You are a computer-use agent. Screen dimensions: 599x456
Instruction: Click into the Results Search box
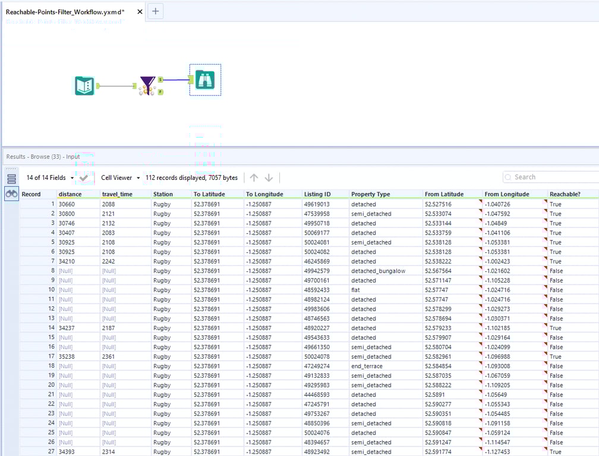553,177
